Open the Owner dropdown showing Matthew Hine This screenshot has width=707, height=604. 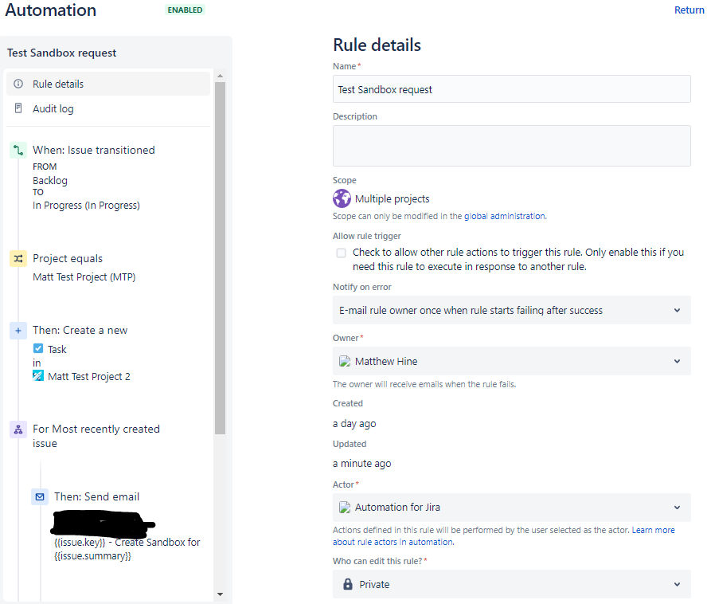coord(512,361)
